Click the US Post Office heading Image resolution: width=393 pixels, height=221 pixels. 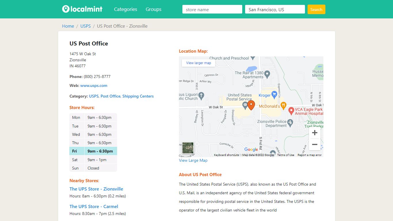pyautogui.click(x=89, y=43)
